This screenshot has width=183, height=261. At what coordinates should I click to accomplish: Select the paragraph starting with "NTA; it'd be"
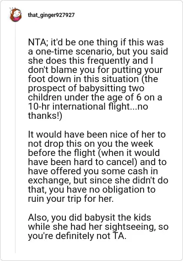tap(98, 79)
